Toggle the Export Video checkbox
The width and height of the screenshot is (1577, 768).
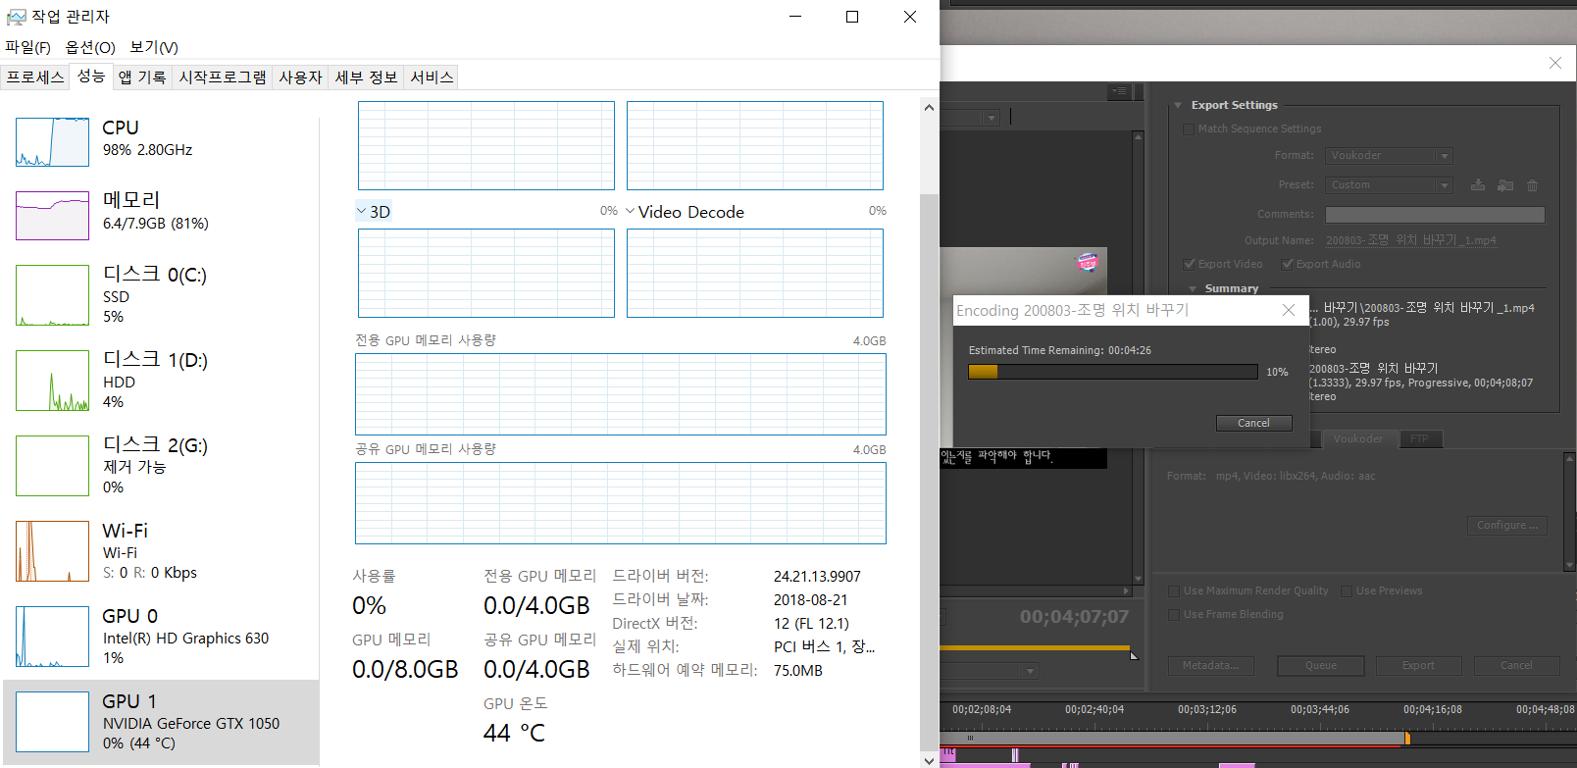(x=1189, y=264)
